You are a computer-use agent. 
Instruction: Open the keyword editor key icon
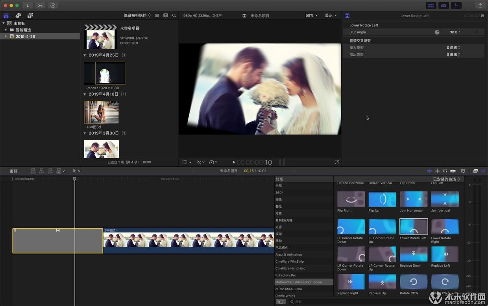click(40, 6)
